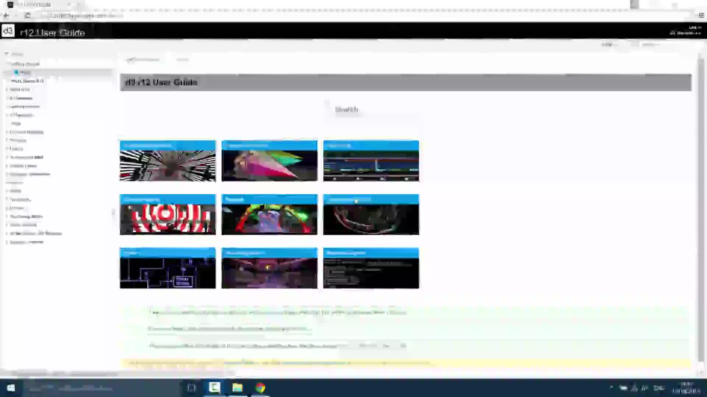Open the blue circuit diagram card
The height and width of the screenshot is (397, 707).
168,268
